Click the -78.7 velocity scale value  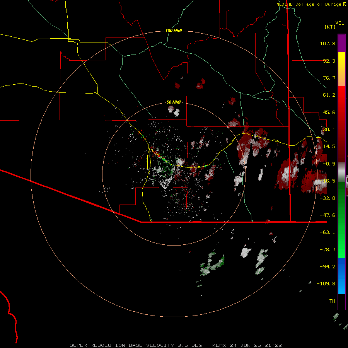coord(328,250)
